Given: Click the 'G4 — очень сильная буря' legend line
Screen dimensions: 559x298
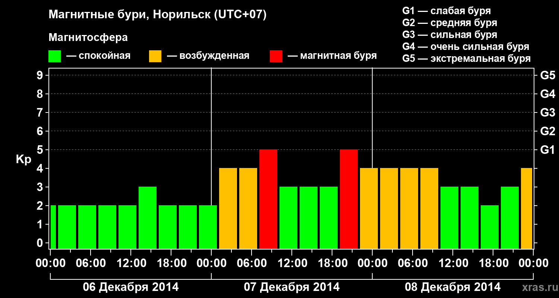Looking at the screenshot, I should click(x=466, y=47).
